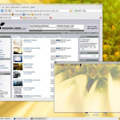Click the Register link in site navigation
This screenshot has height=120, width=120.
(89, 33)
